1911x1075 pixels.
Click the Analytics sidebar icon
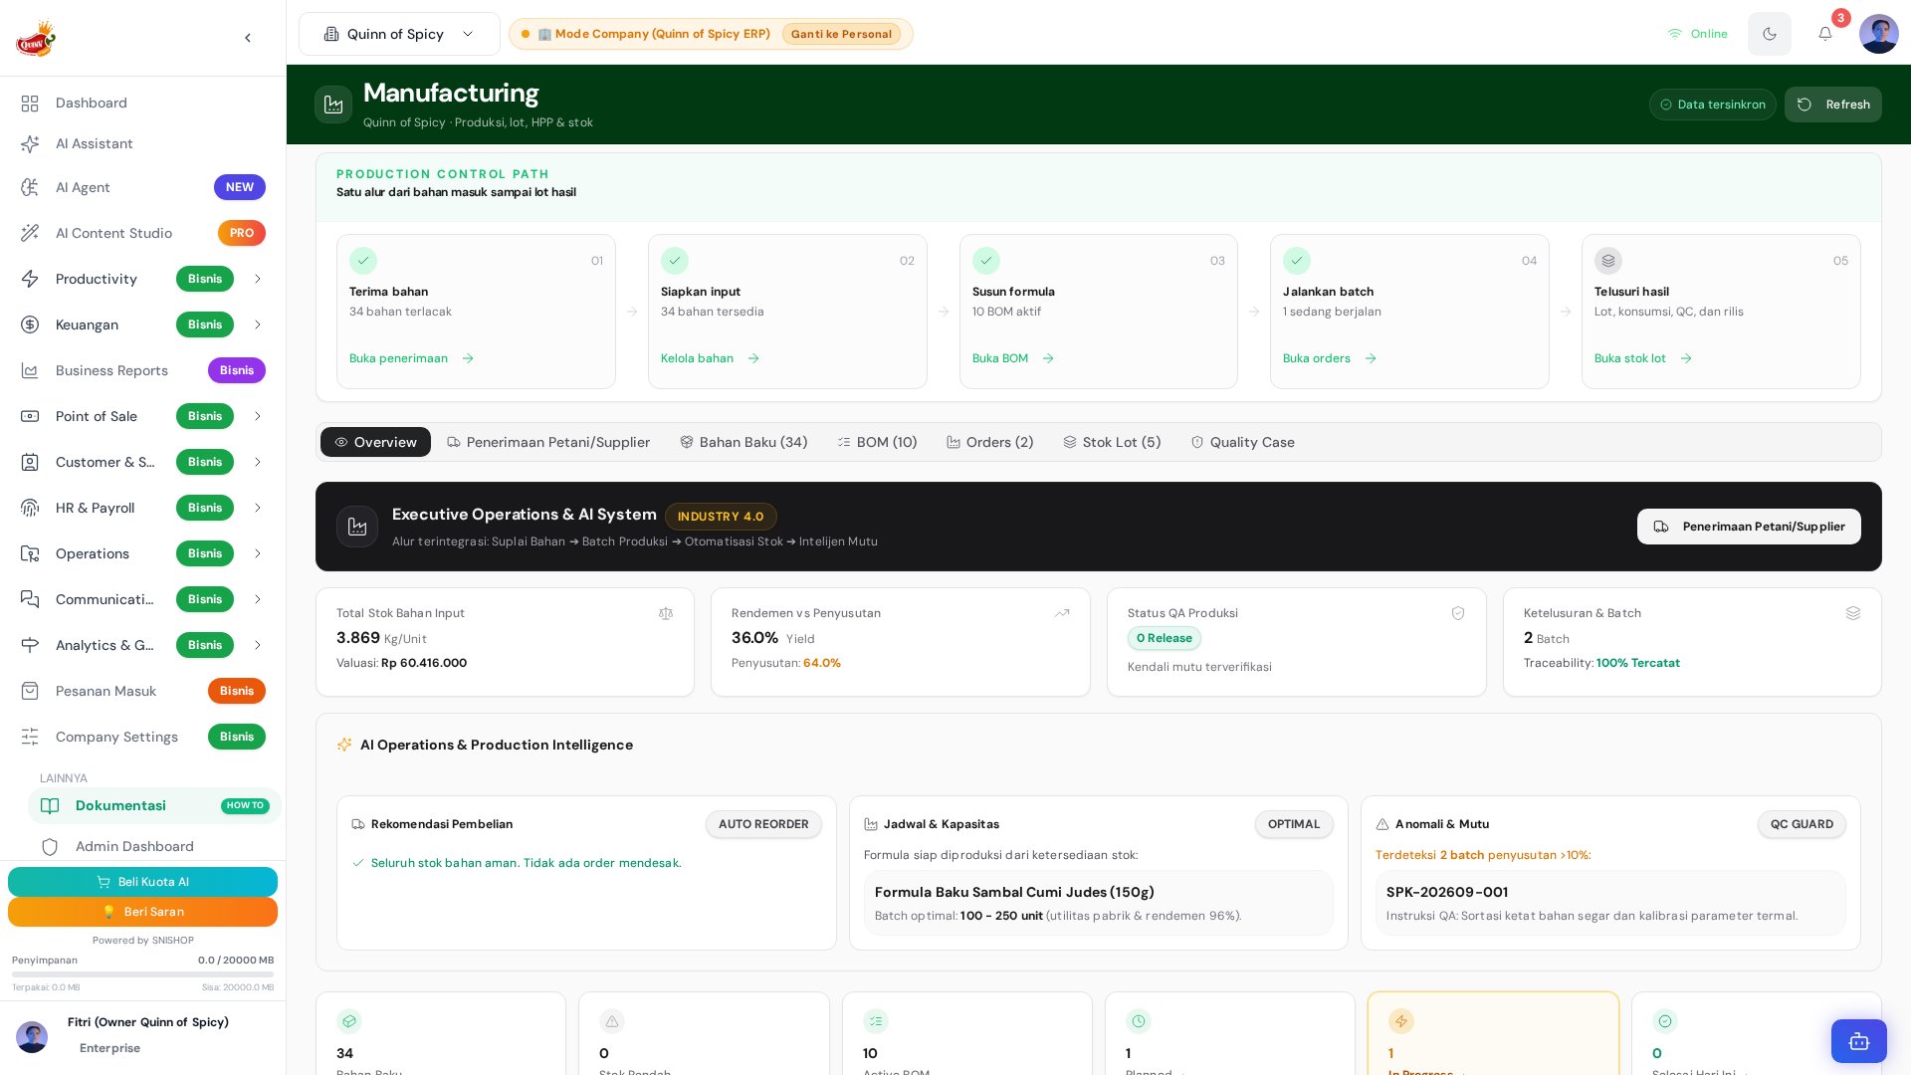(x=30, y=645)
